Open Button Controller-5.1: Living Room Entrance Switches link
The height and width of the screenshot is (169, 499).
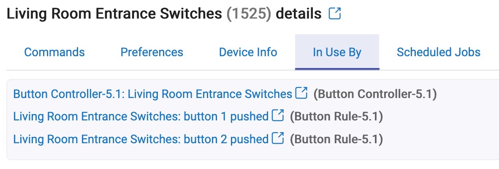pyautogui.click(x=153, y=94)
